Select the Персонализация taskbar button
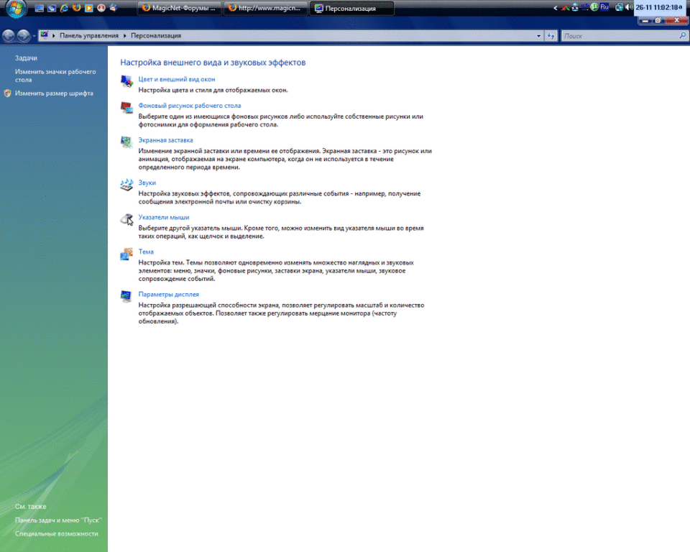 pos(351,9)
